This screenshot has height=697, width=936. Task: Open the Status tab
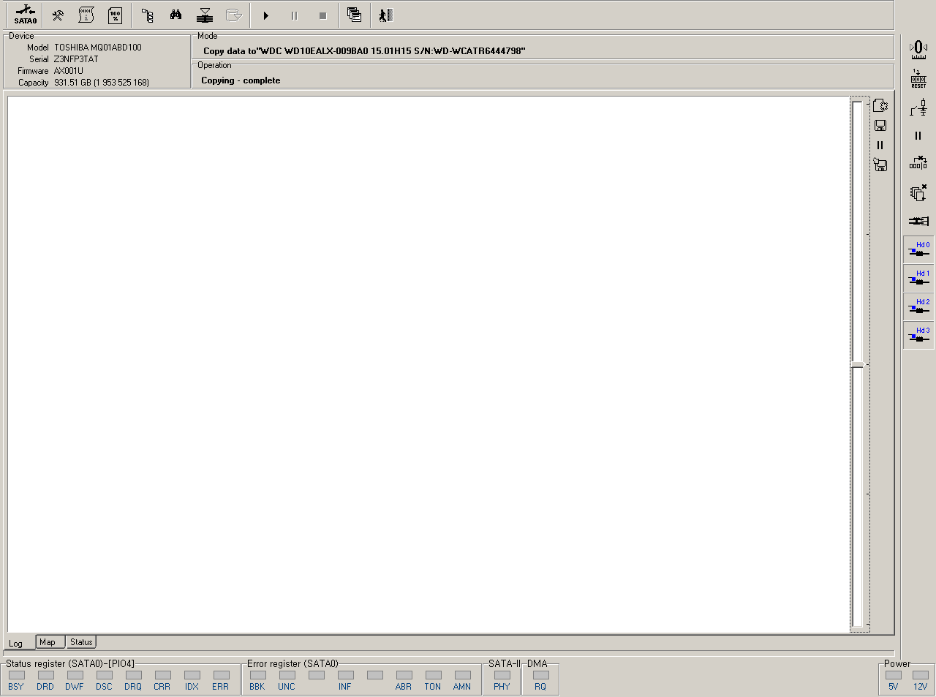pos(81,642)
